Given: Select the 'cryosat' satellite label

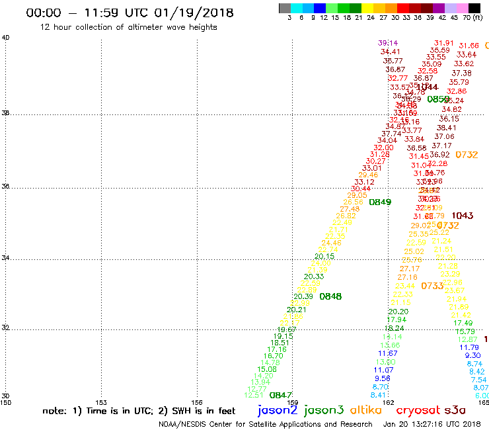Looking at the screenshot, I should pos(418,410).
